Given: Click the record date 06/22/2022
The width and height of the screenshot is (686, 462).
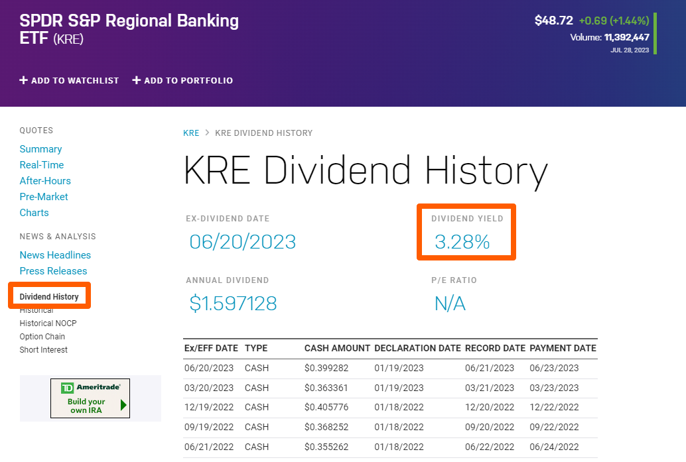Looking at the screenshot, I should [490, 447].
